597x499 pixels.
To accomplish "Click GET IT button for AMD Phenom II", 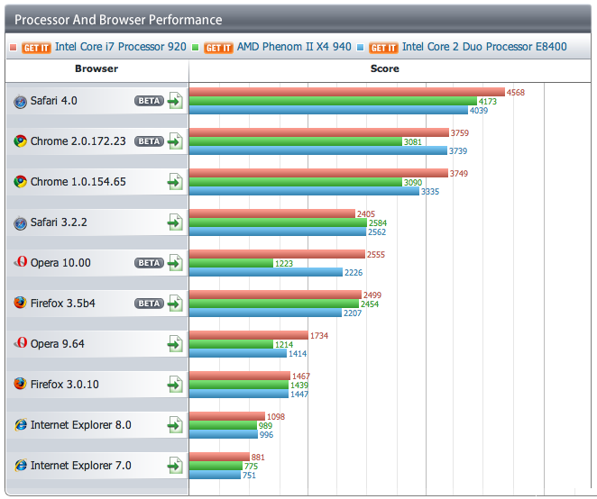I will pos(218,48).
